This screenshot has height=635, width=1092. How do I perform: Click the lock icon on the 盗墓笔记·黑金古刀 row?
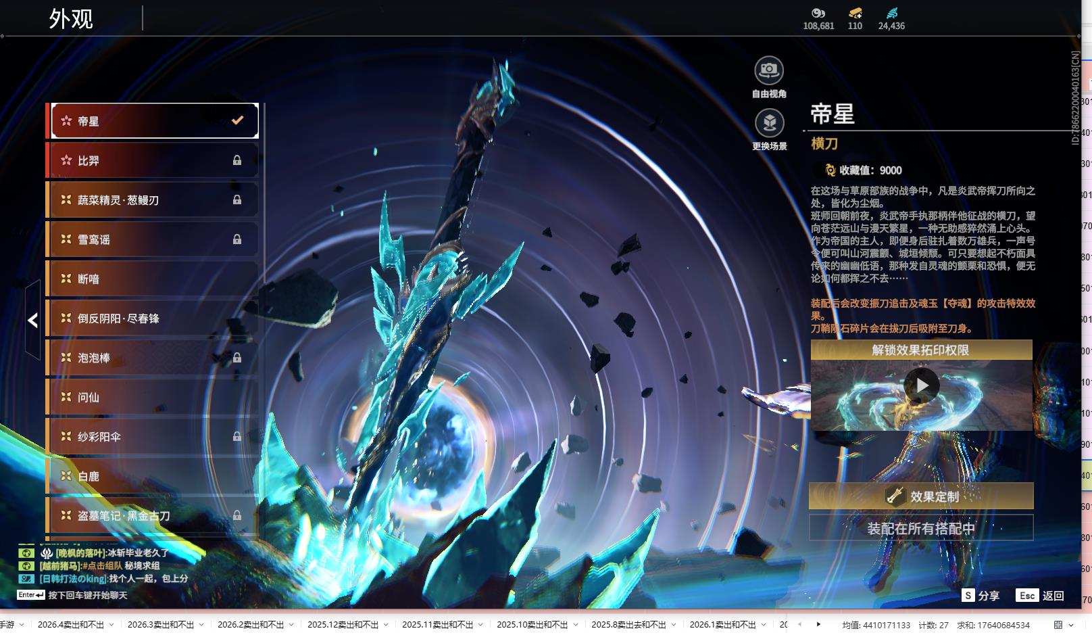pyautogui.click(x=237, y=515)
